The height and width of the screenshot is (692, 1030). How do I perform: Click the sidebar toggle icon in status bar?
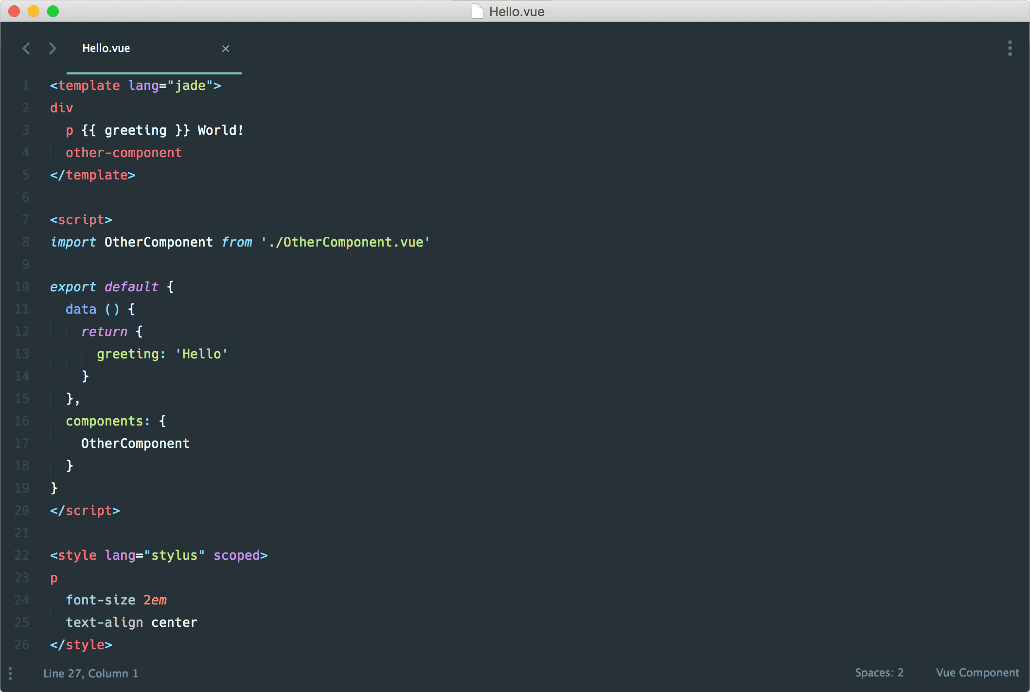click(10, 674)
